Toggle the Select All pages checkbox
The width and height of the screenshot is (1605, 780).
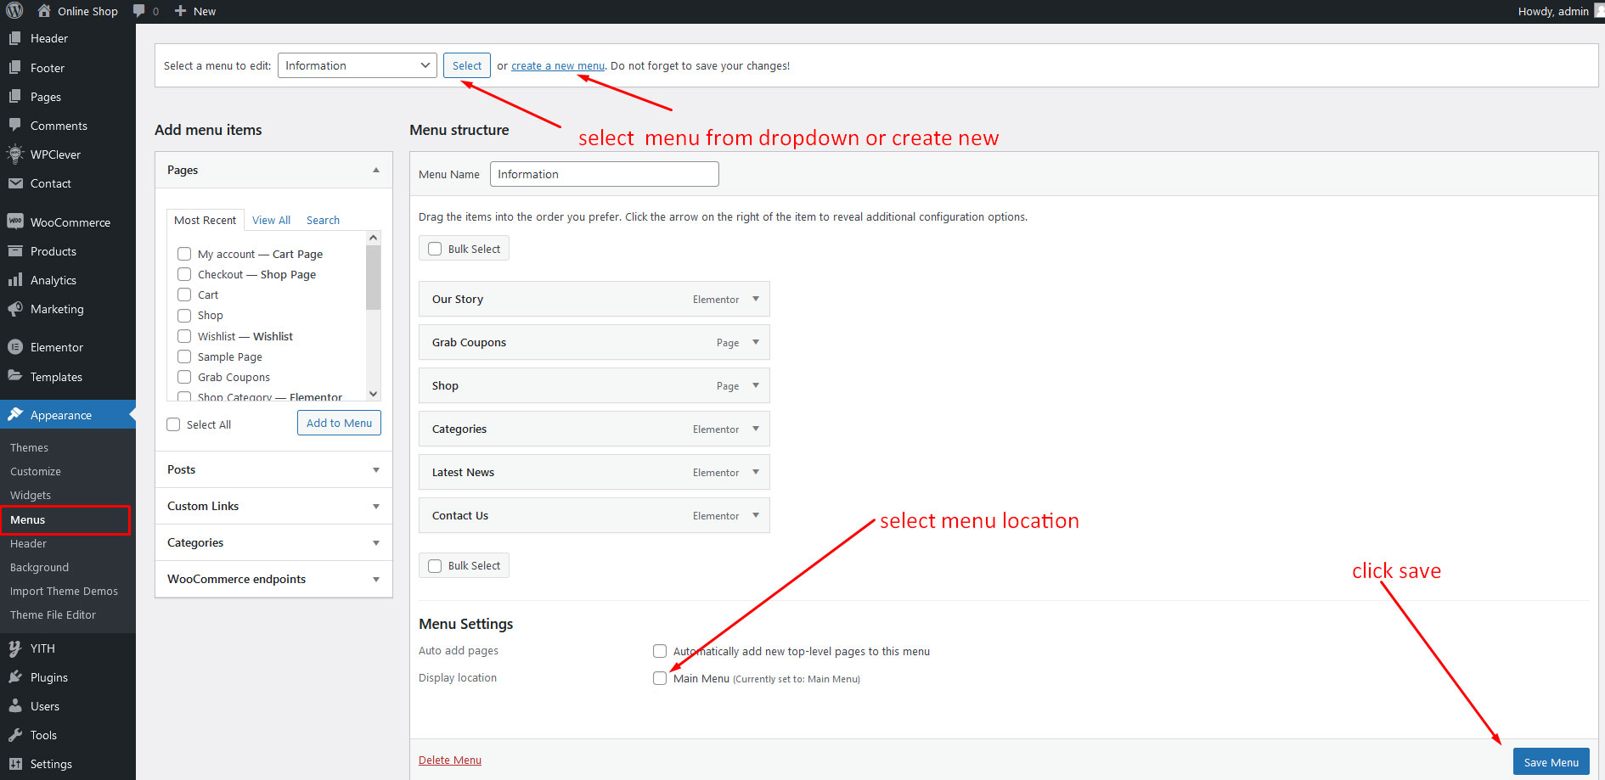coord(173,424)
